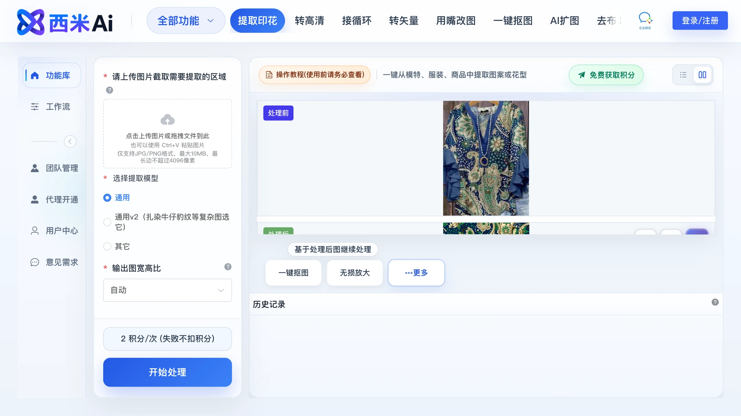Open 功能库 in the sidebar
The image size is (741, 416).
(52, 75)
